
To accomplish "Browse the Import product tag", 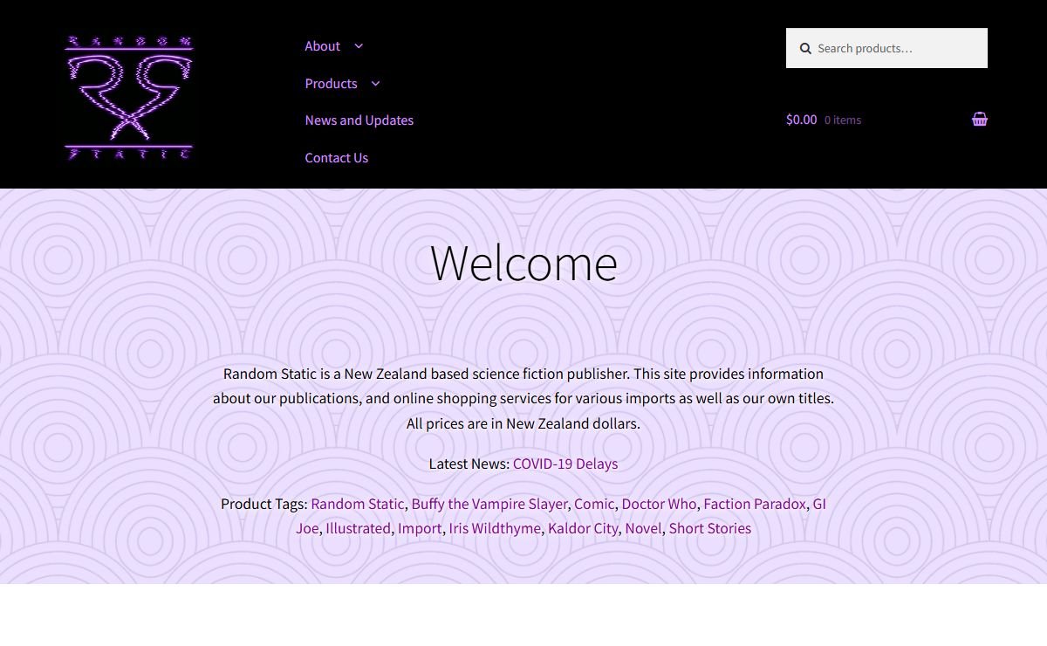I will [420, 528].
